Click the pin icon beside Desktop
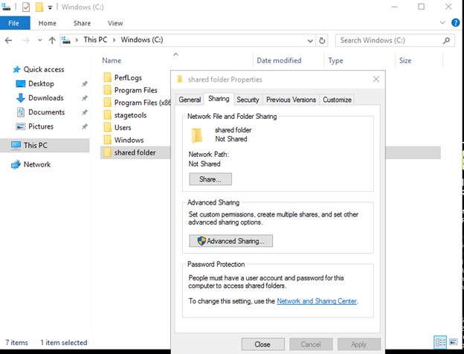The width and height of the screenshot is (464, 354). tap(85, 84)
